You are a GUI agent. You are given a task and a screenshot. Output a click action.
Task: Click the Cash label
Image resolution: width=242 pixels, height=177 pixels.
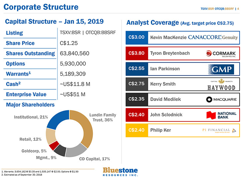pos(13,84)
